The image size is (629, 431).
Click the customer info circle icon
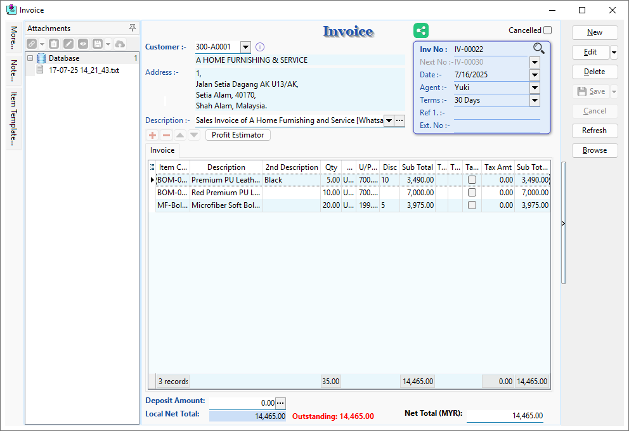pos(260,47)
